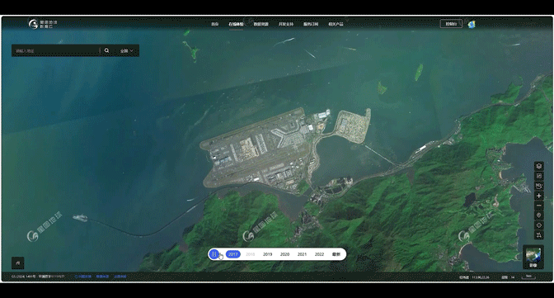
Task: Open the sixth top navigation menu item
Action: coord(336,24)
